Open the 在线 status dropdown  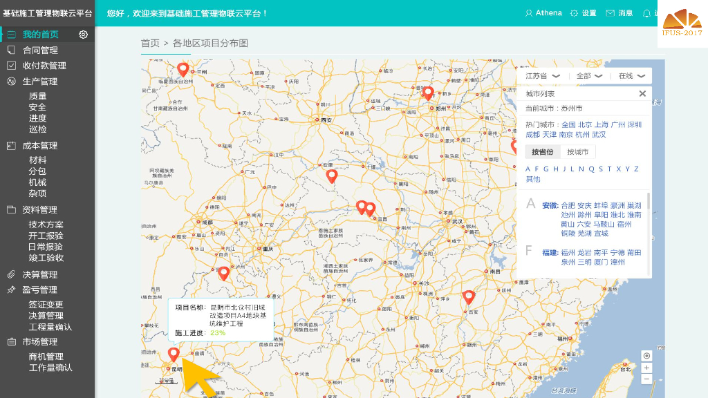click(631, 76)
